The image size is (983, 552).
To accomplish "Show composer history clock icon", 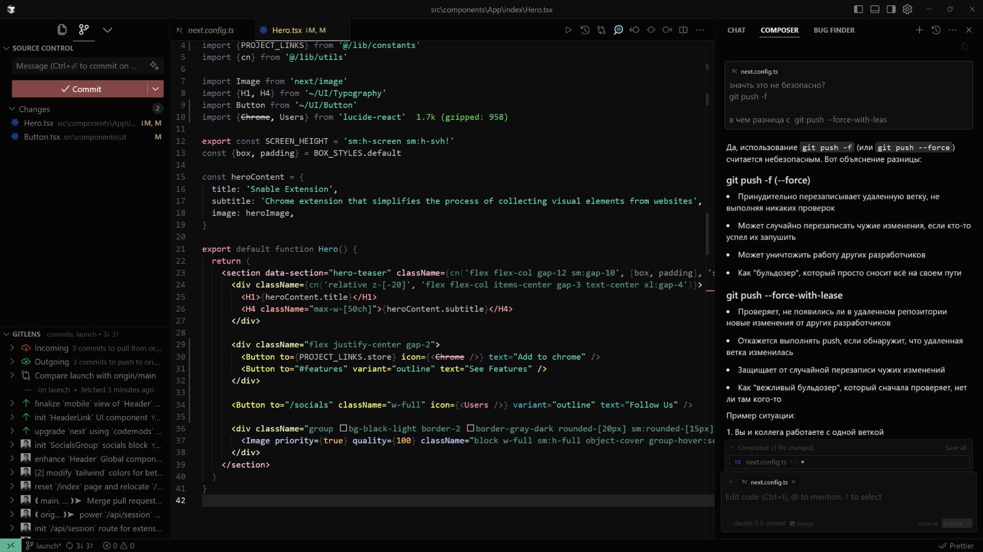I will tap(936, 30).
